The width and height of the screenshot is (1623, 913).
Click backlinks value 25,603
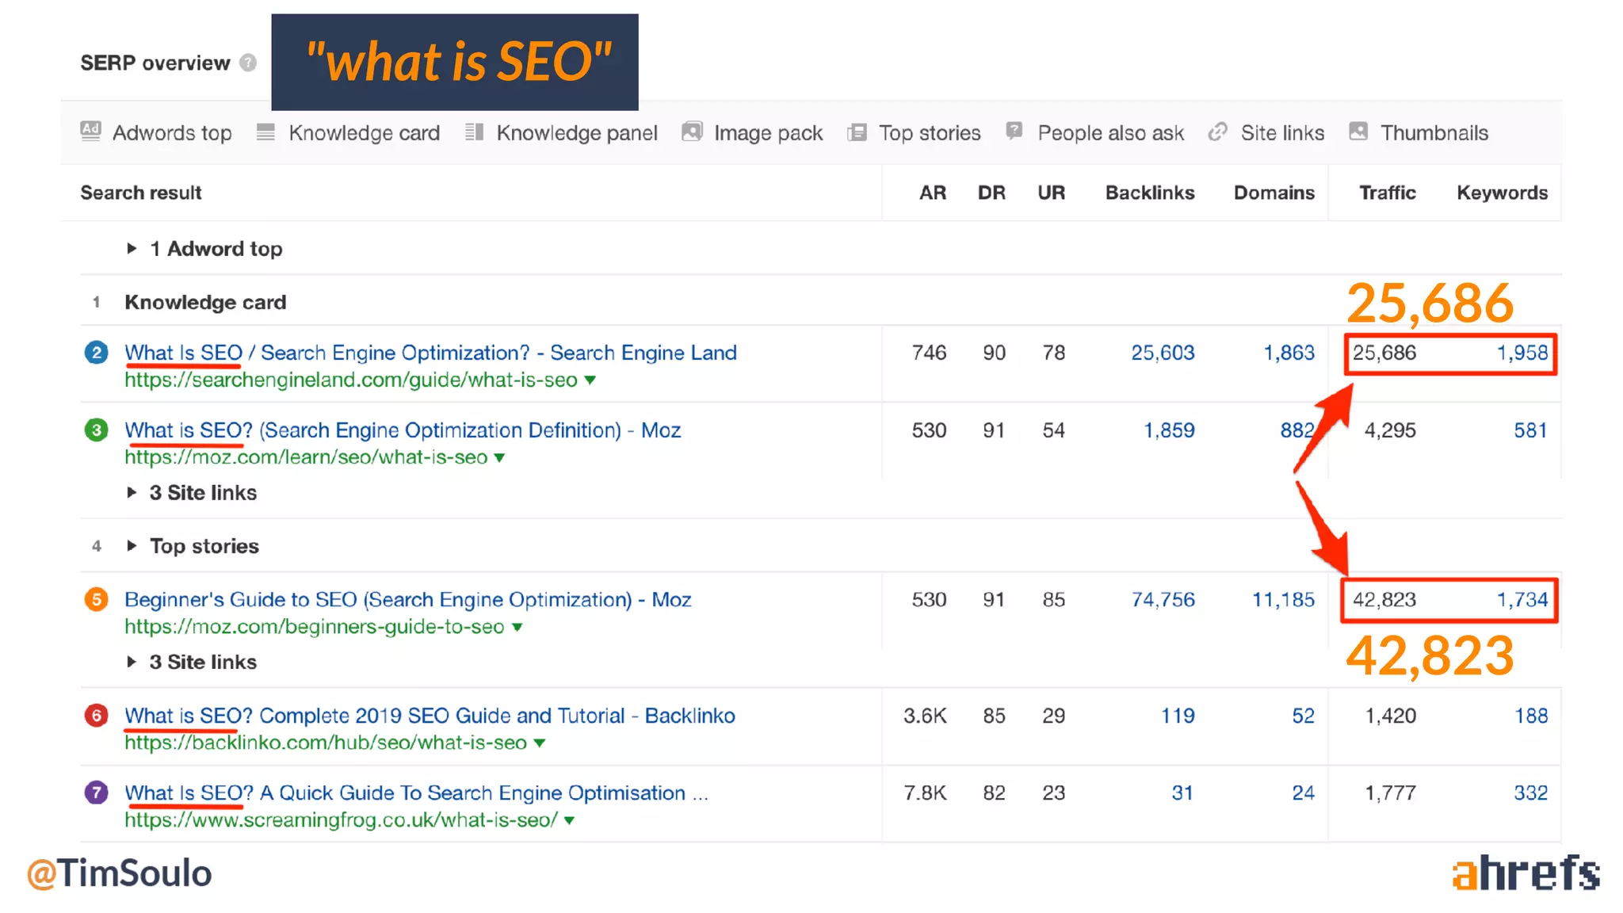(x=1163, y=353)
